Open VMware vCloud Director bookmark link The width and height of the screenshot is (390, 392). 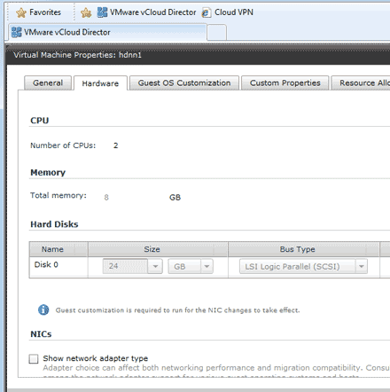(147, 12)
